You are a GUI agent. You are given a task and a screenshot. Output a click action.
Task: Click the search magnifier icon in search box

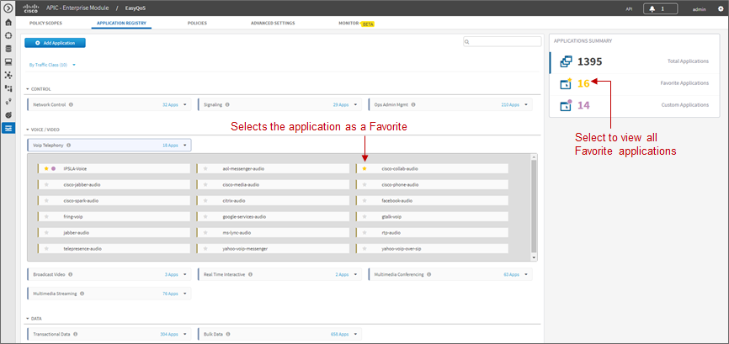click(x=467, y=42)
